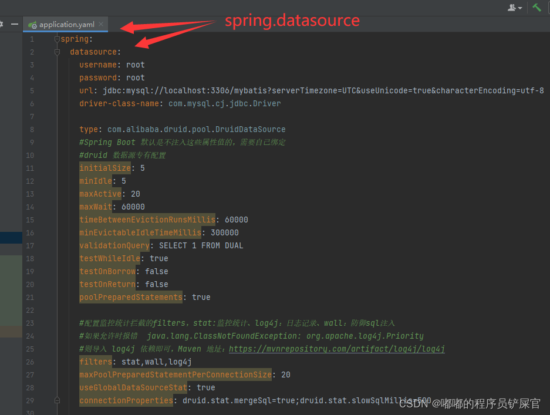The image size is (550, 415).
Task: Click the green Build Project hammer icon
Action: (536, 8)
